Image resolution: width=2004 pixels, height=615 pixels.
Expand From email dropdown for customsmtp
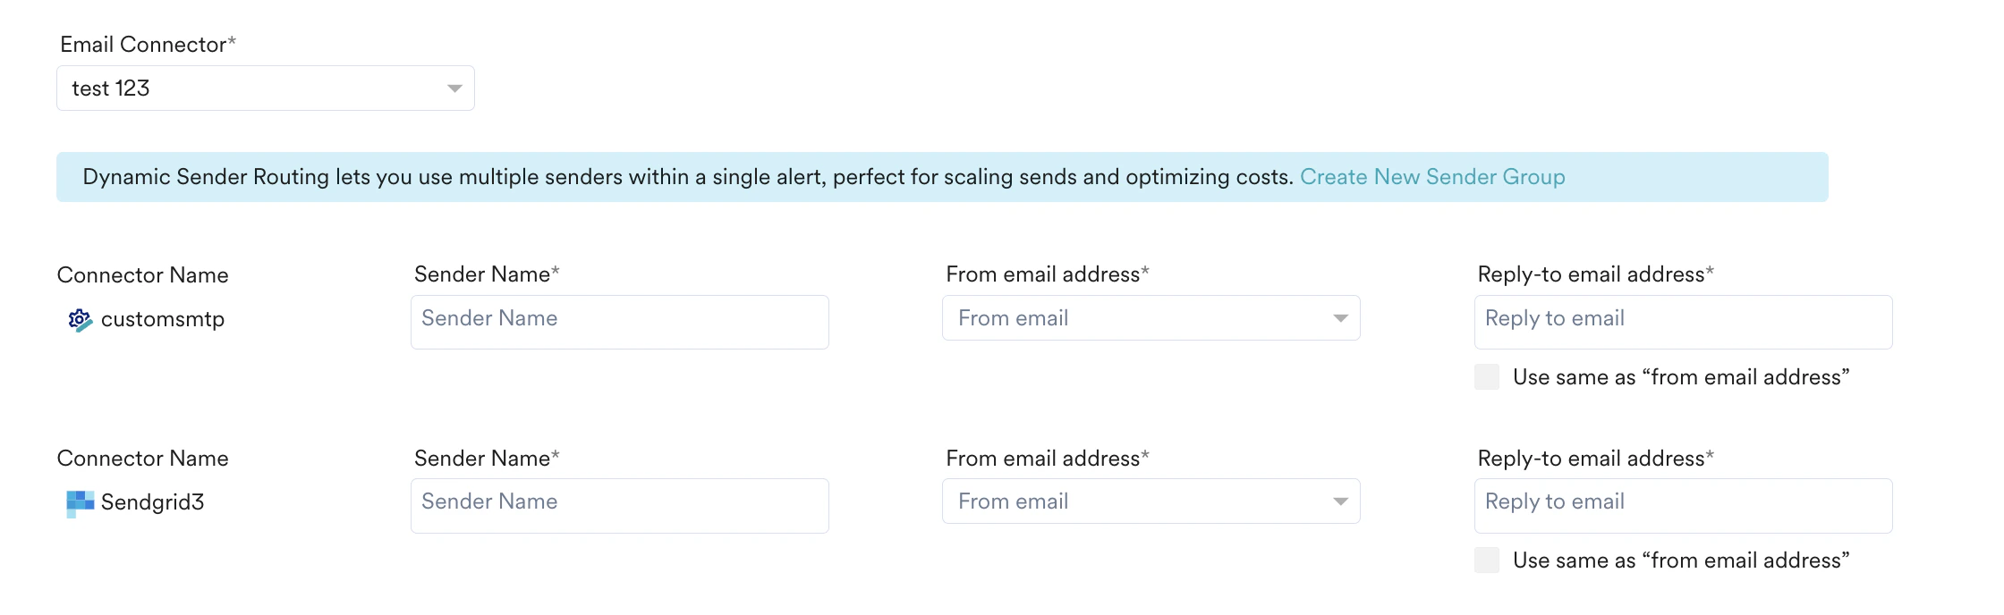click(x=1151, y=318)
